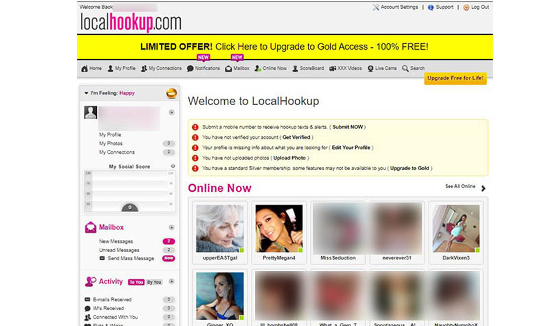
Task: Click the Account Settings tools icon
Action: click(x=376, y=7)
